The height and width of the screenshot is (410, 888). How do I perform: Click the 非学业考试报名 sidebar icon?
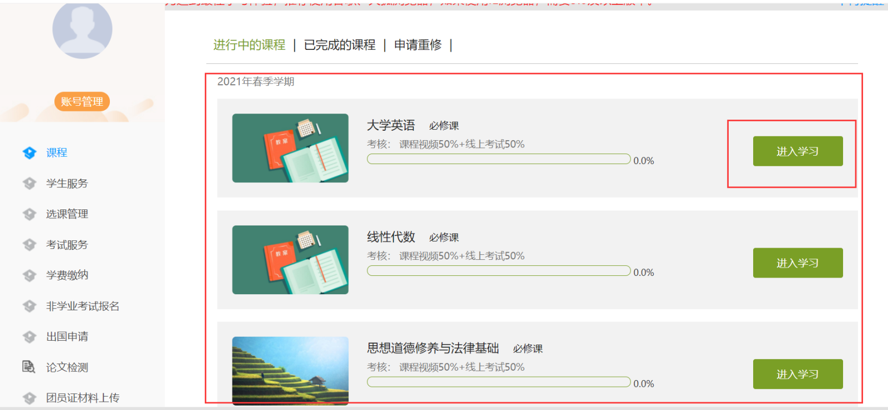[29, 306]
